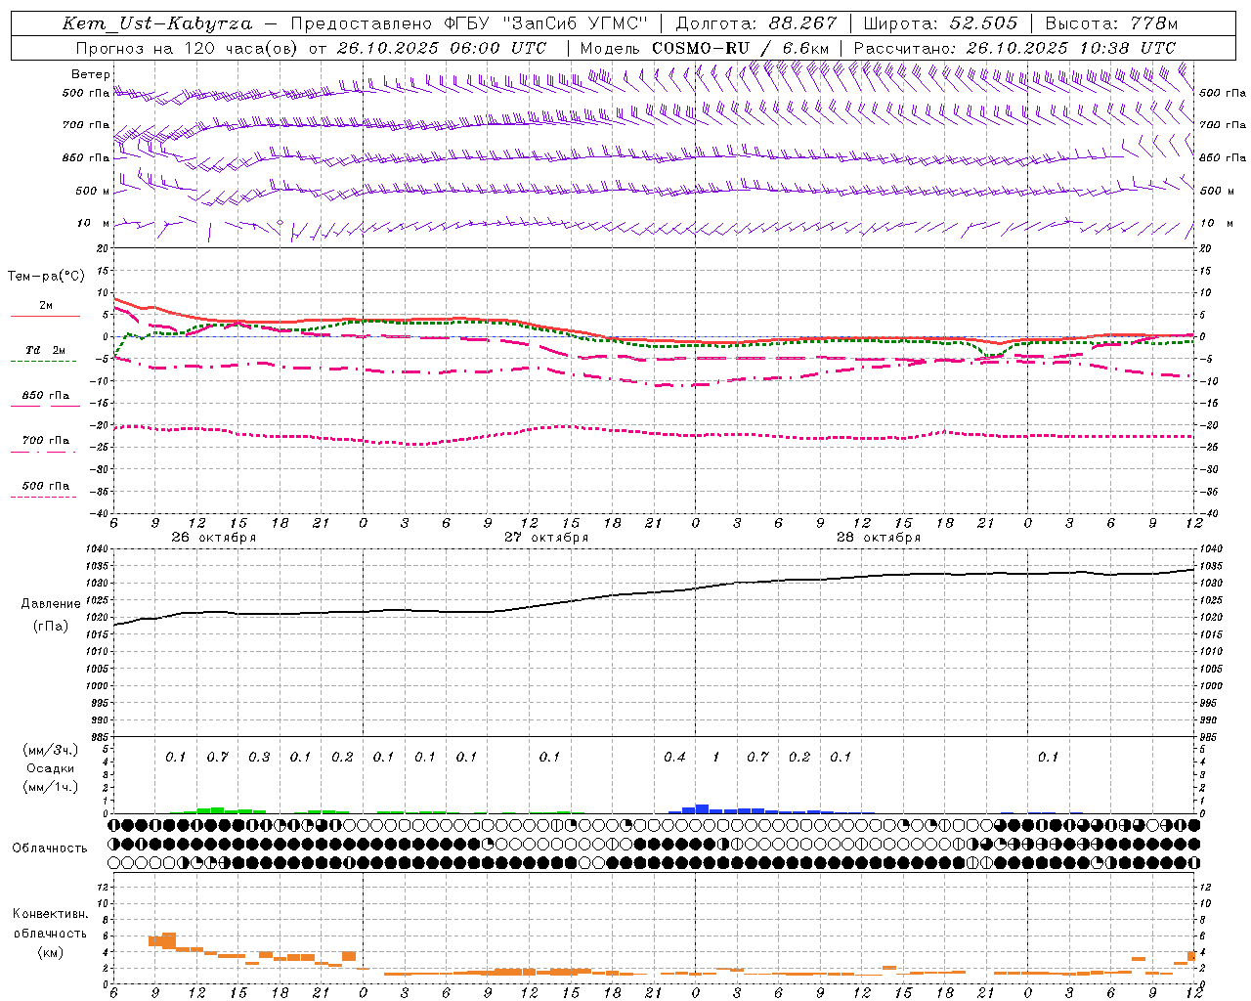The image size is (1251, 1001).
Task: Click the 500 гПа temperature legend entry
Action: [45, 486]
